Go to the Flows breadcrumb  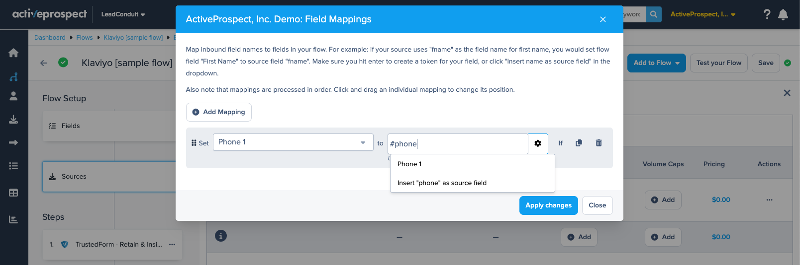pos(84,38)
